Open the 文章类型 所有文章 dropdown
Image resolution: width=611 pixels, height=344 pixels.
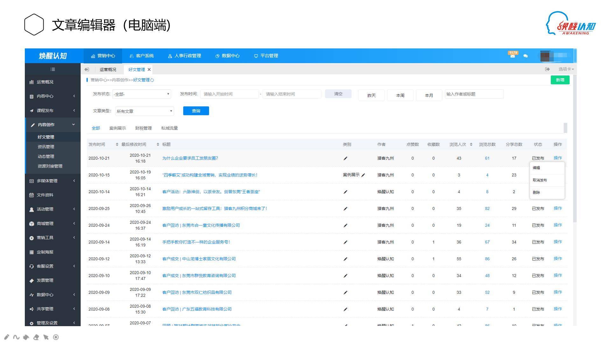[x=144, y=111]
